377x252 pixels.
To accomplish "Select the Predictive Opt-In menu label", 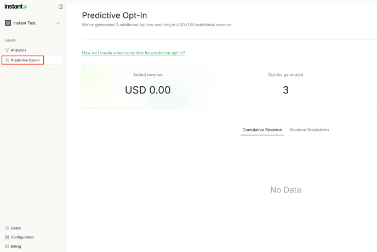I will coord(25,60).
